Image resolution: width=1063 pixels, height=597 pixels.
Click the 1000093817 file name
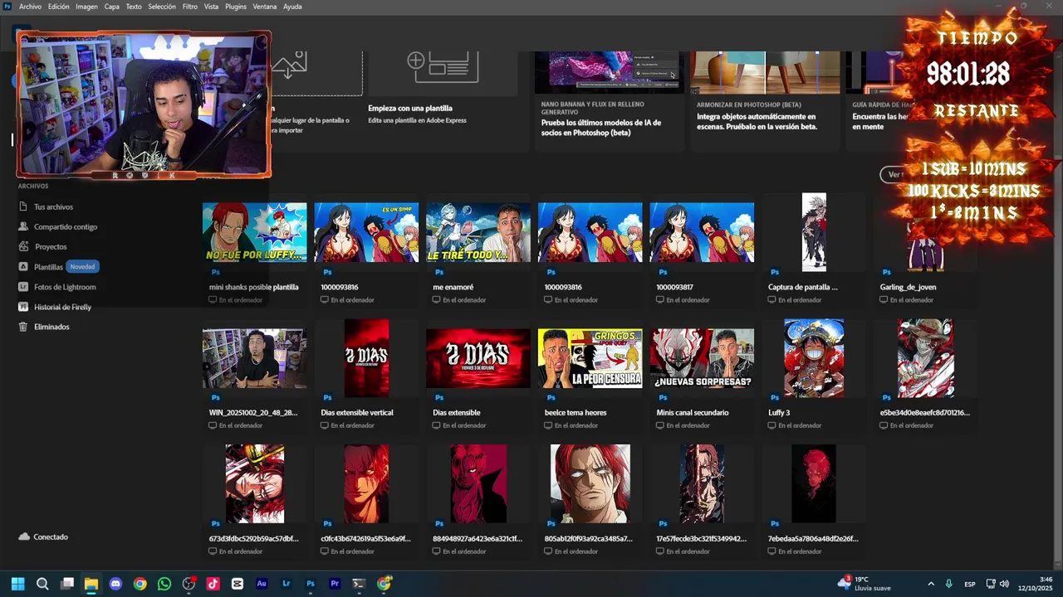click(674, 288)
